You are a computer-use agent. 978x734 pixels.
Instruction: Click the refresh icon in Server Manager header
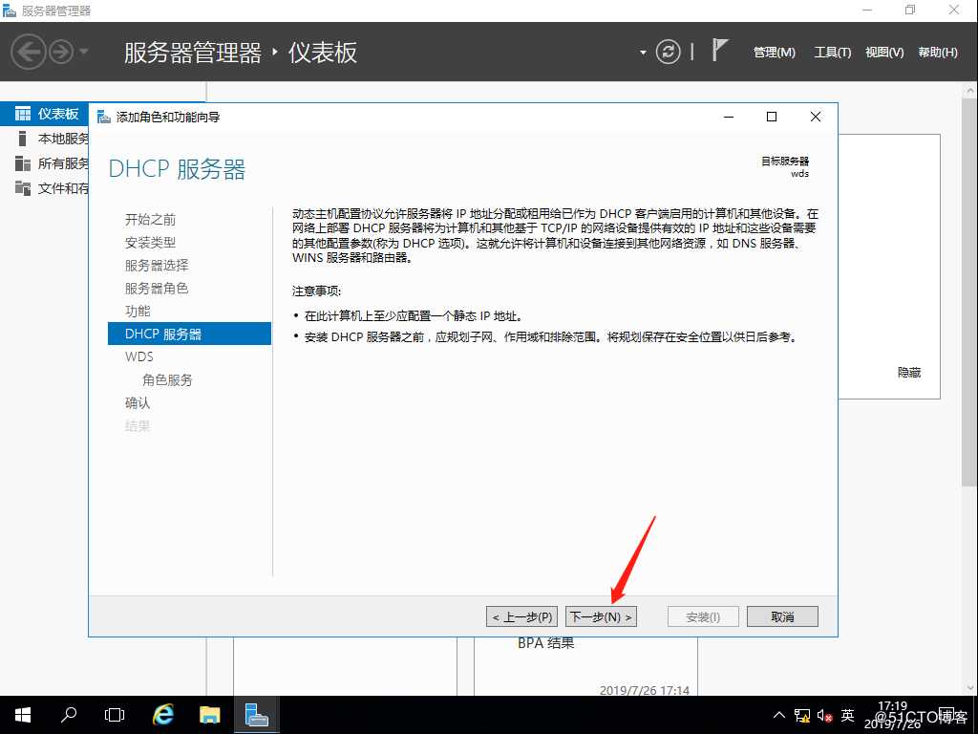pos(668,52)
